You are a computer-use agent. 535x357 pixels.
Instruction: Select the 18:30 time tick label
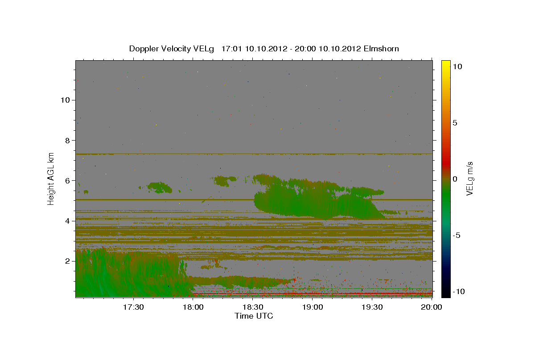tap(252, 307)
